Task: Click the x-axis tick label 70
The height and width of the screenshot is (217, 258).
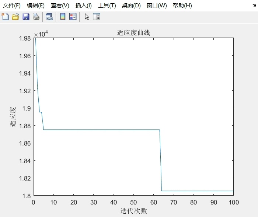Action: (174, 202)
